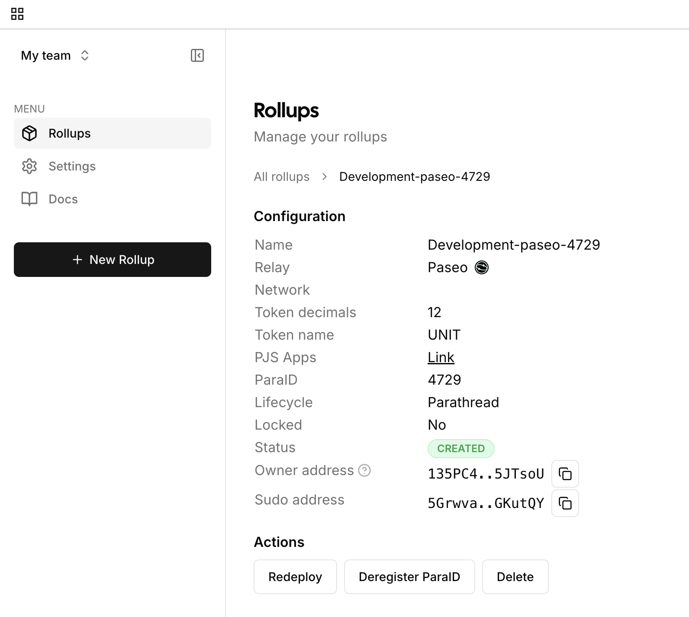
Task: Select the Development-paseo-4729 breadcrumb
Action: pyautogui.click(x=415, y=177)
